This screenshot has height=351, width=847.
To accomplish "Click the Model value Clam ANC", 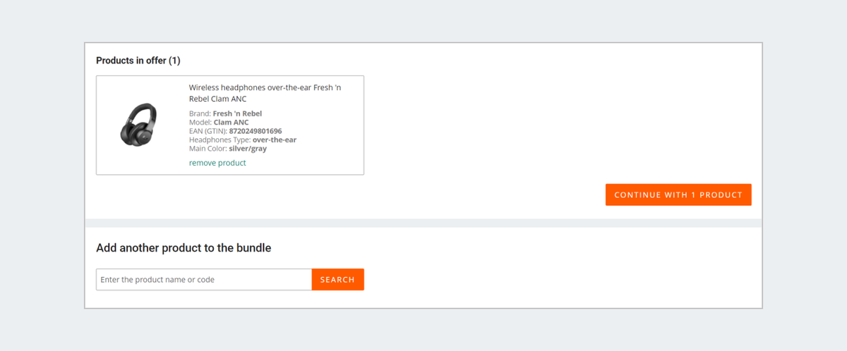I will click(231, 123).
